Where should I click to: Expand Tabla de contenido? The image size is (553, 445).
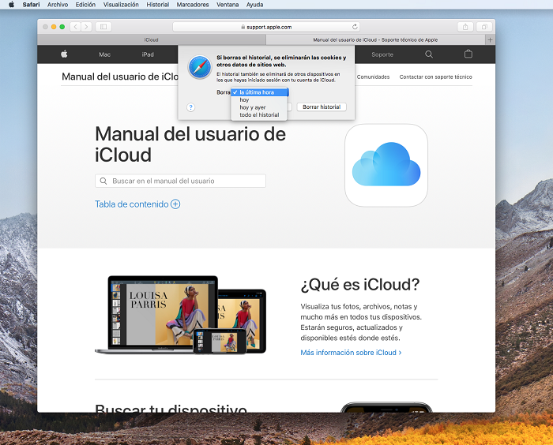tap(137, 204)
